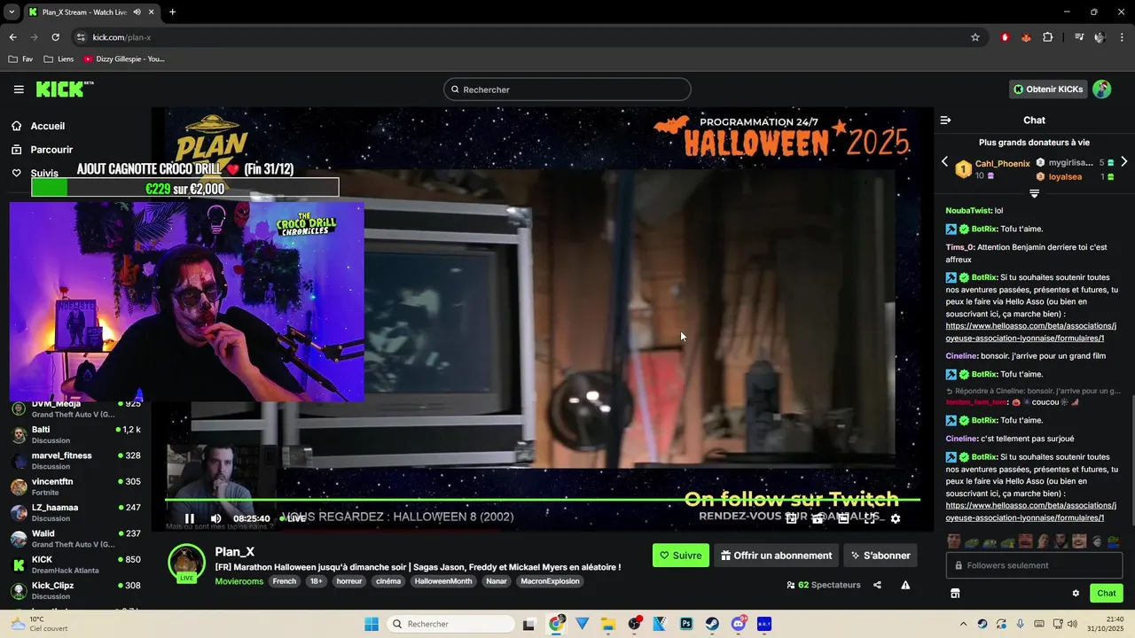The height and width of the screenshot is (638, 1135).
Task: Open LZ_haamaa channel in sidebar
Action: point(76,512)
